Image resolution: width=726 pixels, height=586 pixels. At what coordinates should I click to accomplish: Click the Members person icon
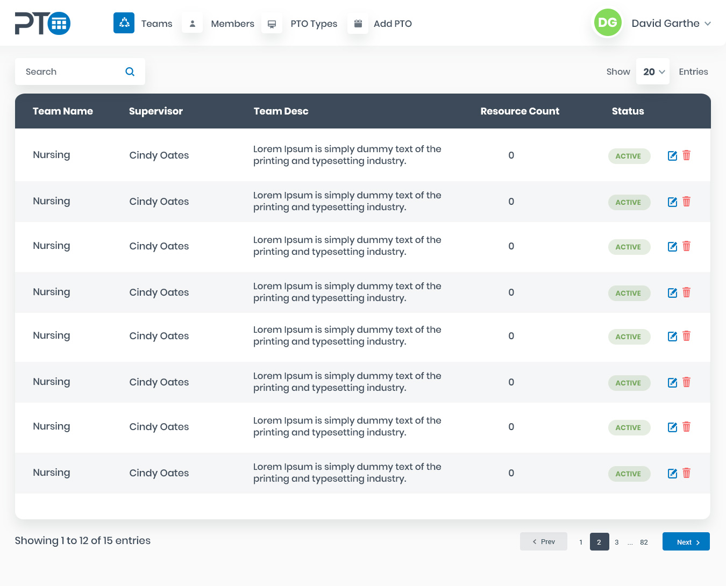click(x=192, y=23)
